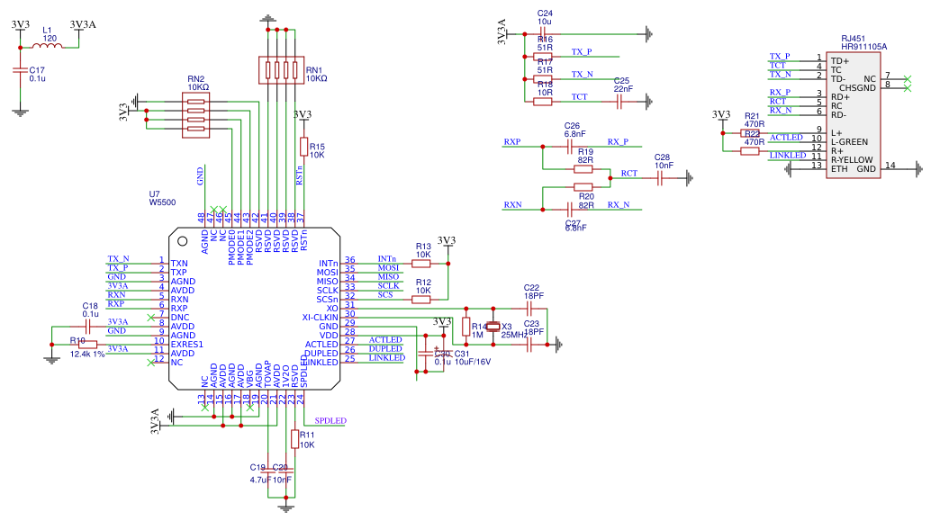Click the DUPLED net label on pin 26

pyautogui.click(x=385, y=349)
